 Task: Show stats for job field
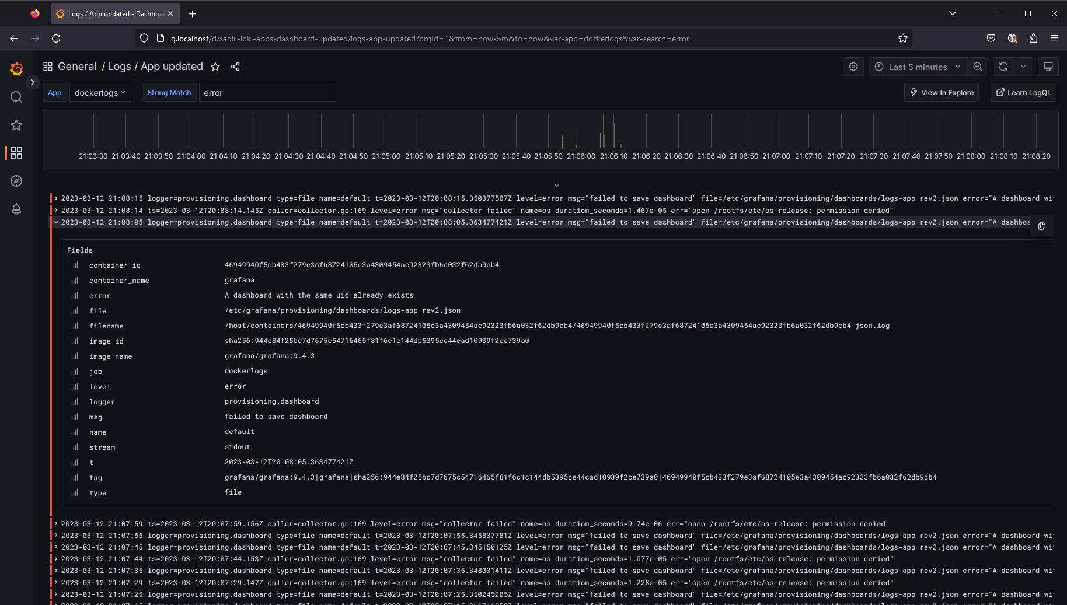tap(75, 372)
